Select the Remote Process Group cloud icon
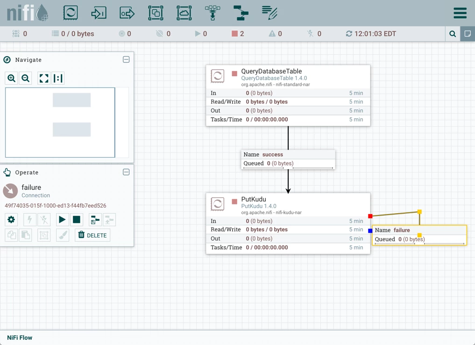This screenshot has width=475, height=345. click(184, 13)
